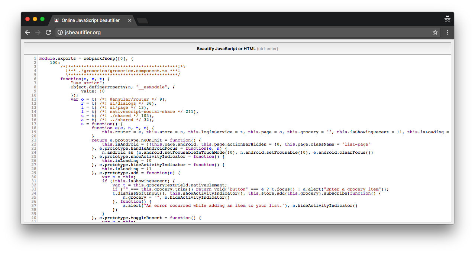Open the Chrome three-dot menu

coord(447,32)
